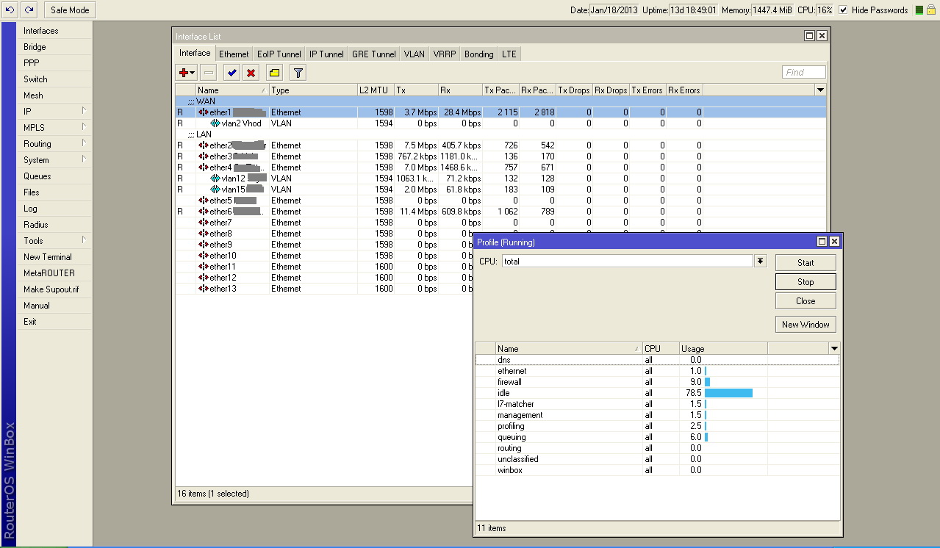Toggle the Hide Passwords checkbox
This screenshot has width=940, height=548.
click(843, 10)
